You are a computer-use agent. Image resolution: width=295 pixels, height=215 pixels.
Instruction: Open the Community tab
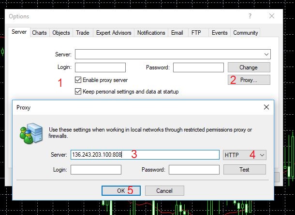tap(245, 33)
